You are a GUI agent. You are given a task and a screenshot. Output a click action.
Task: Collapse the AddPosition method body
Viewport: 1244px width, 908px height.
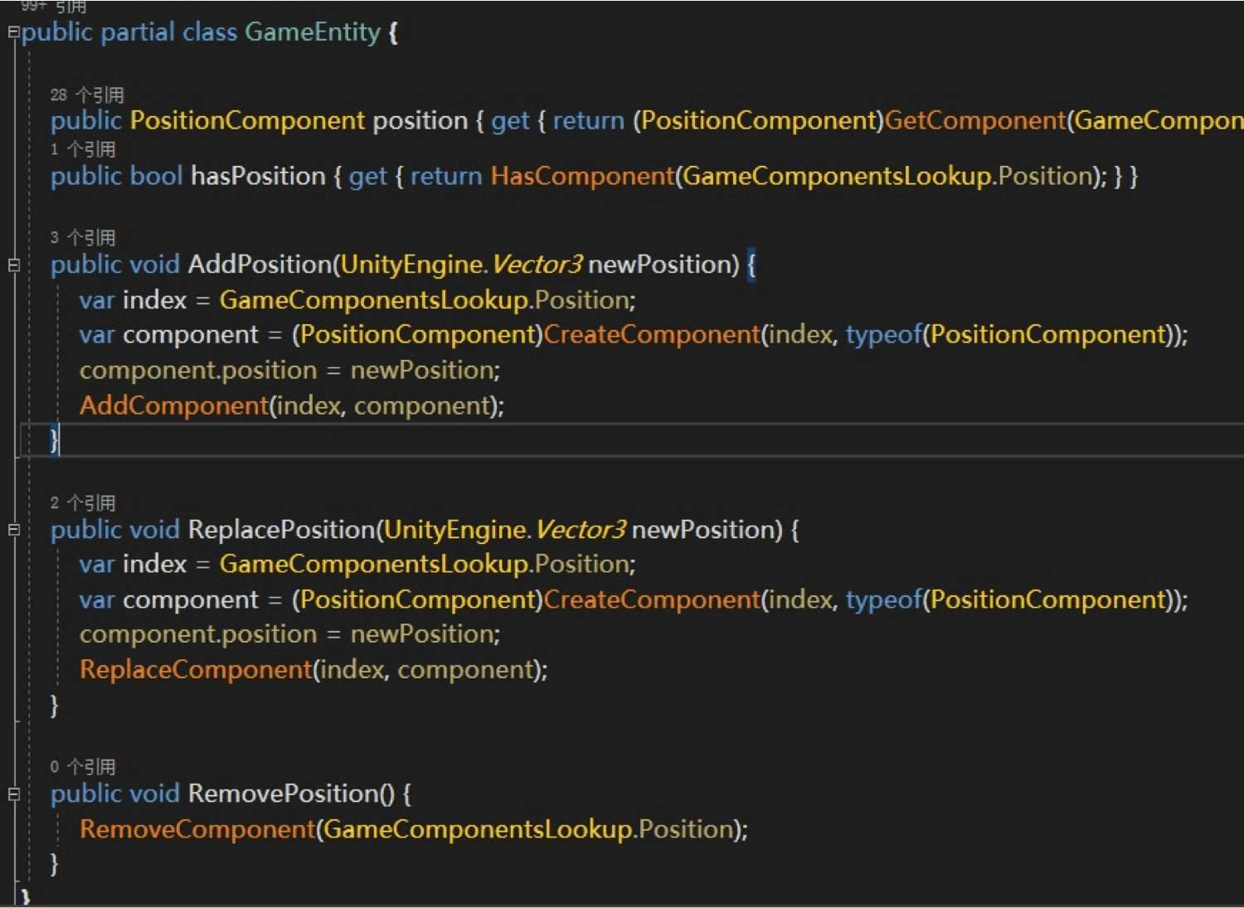coord(13,265)
